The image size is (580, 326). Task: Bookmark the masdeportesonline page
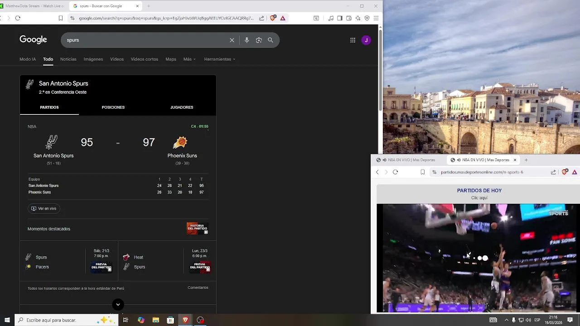point(423,172)
